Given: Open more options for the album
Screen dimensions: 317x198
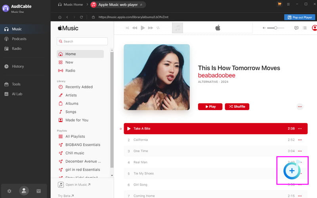Looking at the screenshot, I should (300, 107).
